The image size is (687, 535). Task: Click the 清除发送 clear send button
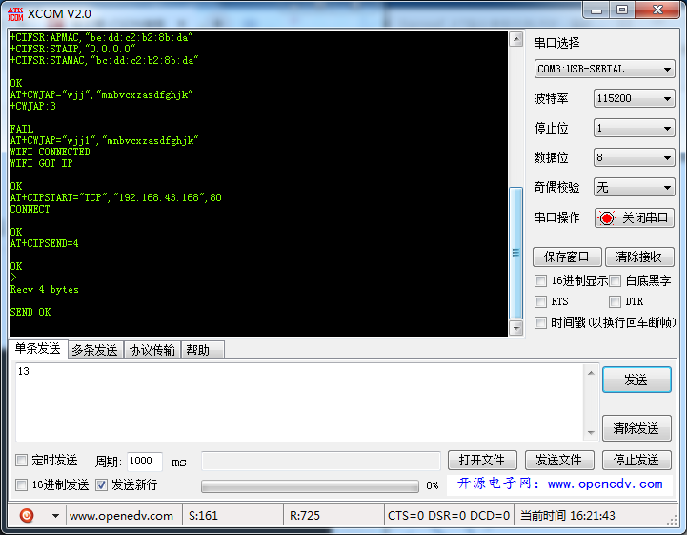pos(636,428)
